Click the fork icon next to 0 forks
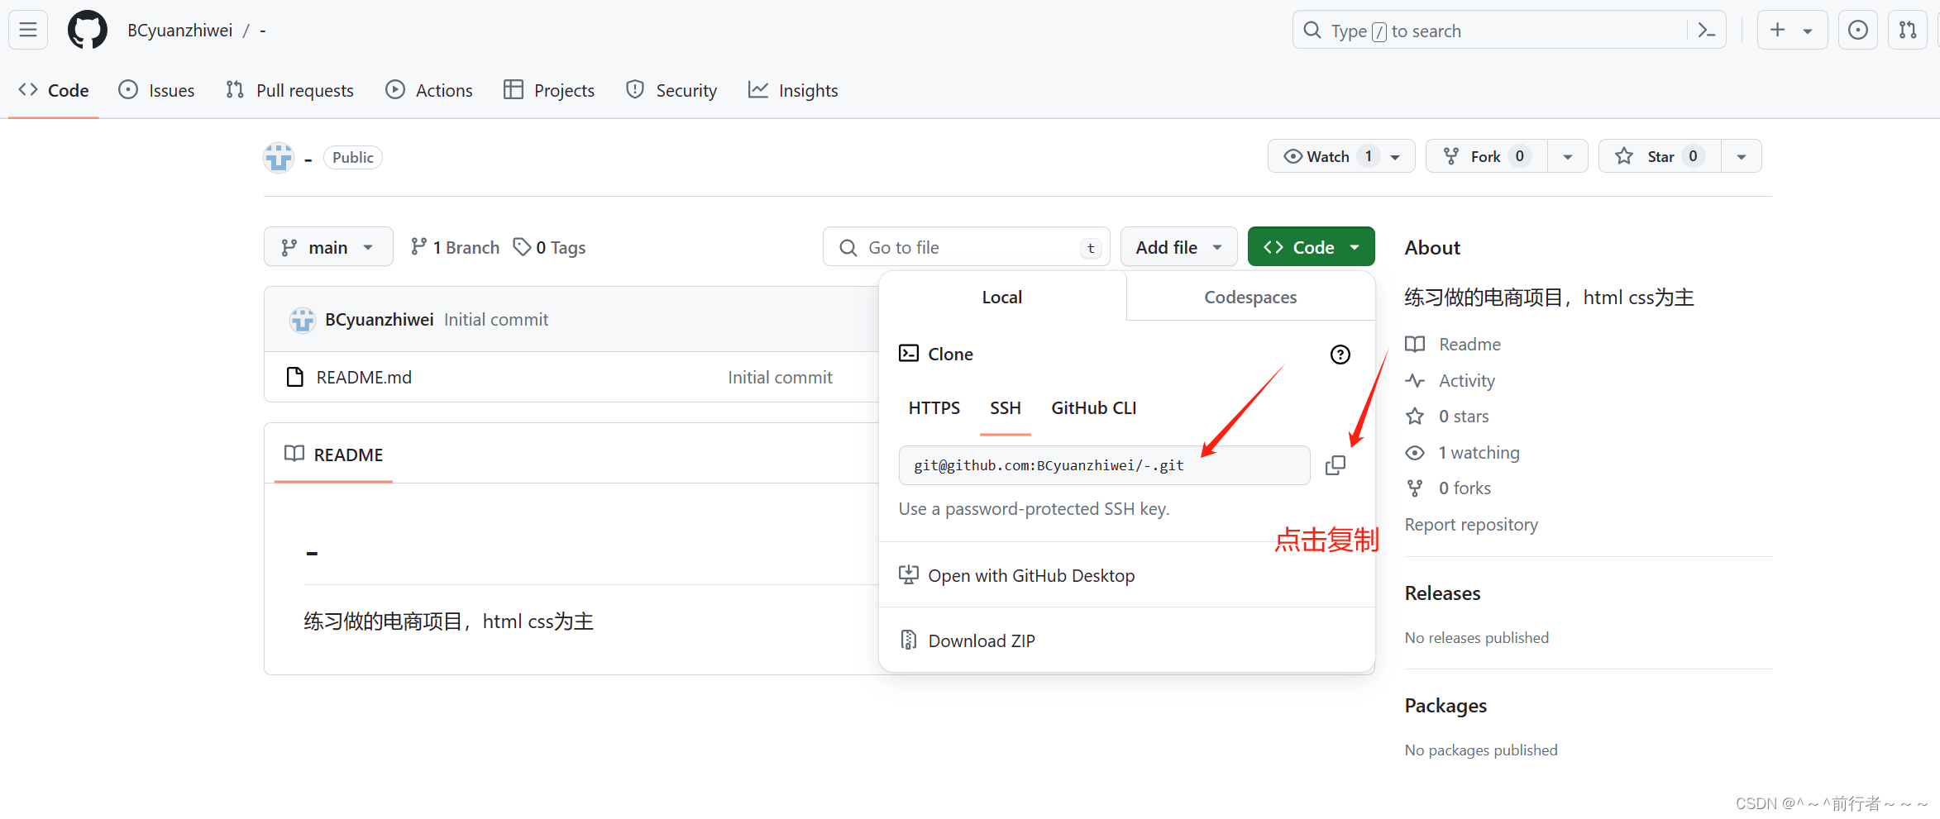1940x819 pixels. [1415, 488]
